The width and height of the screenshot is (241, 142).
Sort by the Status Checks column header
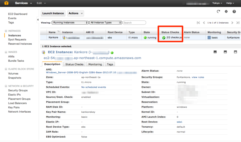[170, 32]
